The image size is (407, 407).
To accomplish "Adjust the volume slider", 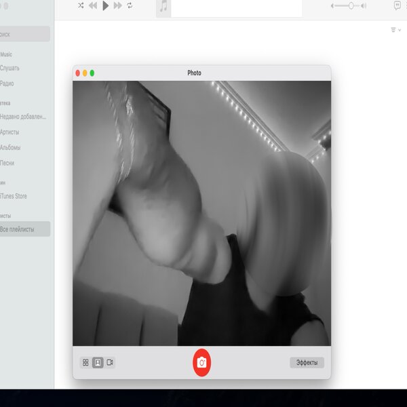I will 351,5.
